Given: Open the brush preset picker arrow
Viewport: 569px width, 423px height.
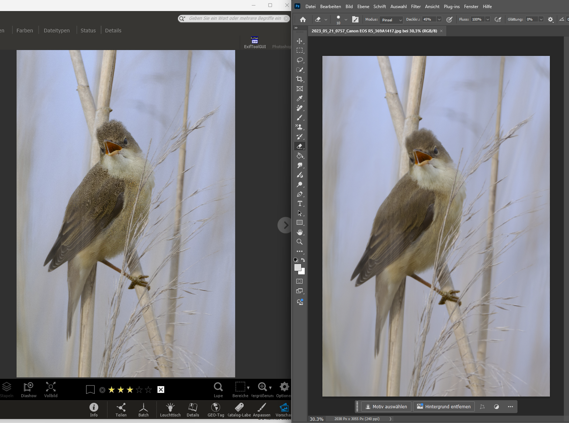Looking at the screenshot, I should [346, 20].
